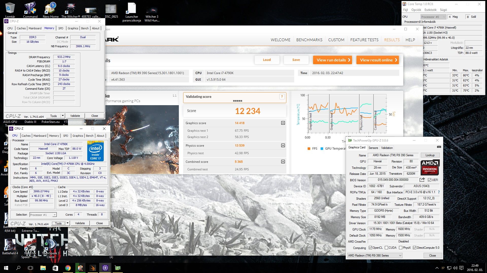
Task: Open the Lomtár recycle bin desktop icon
Action: coord(10,10)
